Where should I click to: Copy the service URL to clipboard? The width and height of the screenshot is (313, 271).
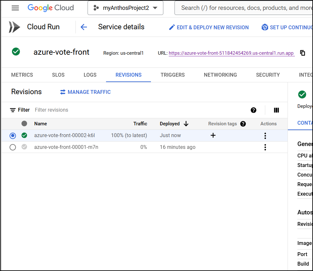pyautogui.click(x=302, y=53)
